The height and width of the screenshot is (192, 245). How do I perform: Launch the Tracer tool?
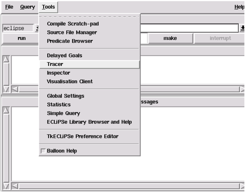55,64
